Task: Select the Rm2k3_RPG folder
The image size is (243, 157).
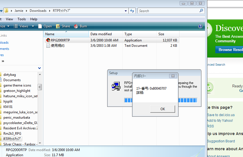Action: tap(12, 134)
